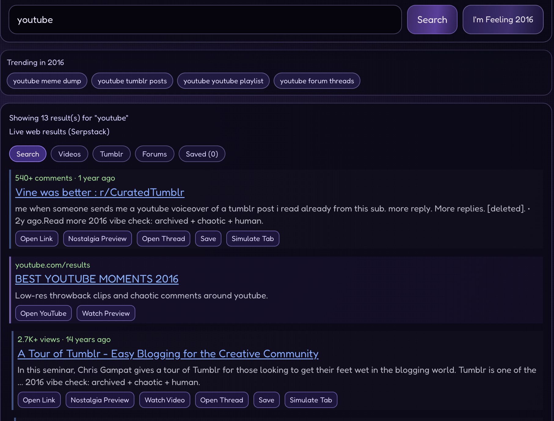Click the '2.7K+ views · 14 years ago' text
554x421 pixels.
[64, 339]
